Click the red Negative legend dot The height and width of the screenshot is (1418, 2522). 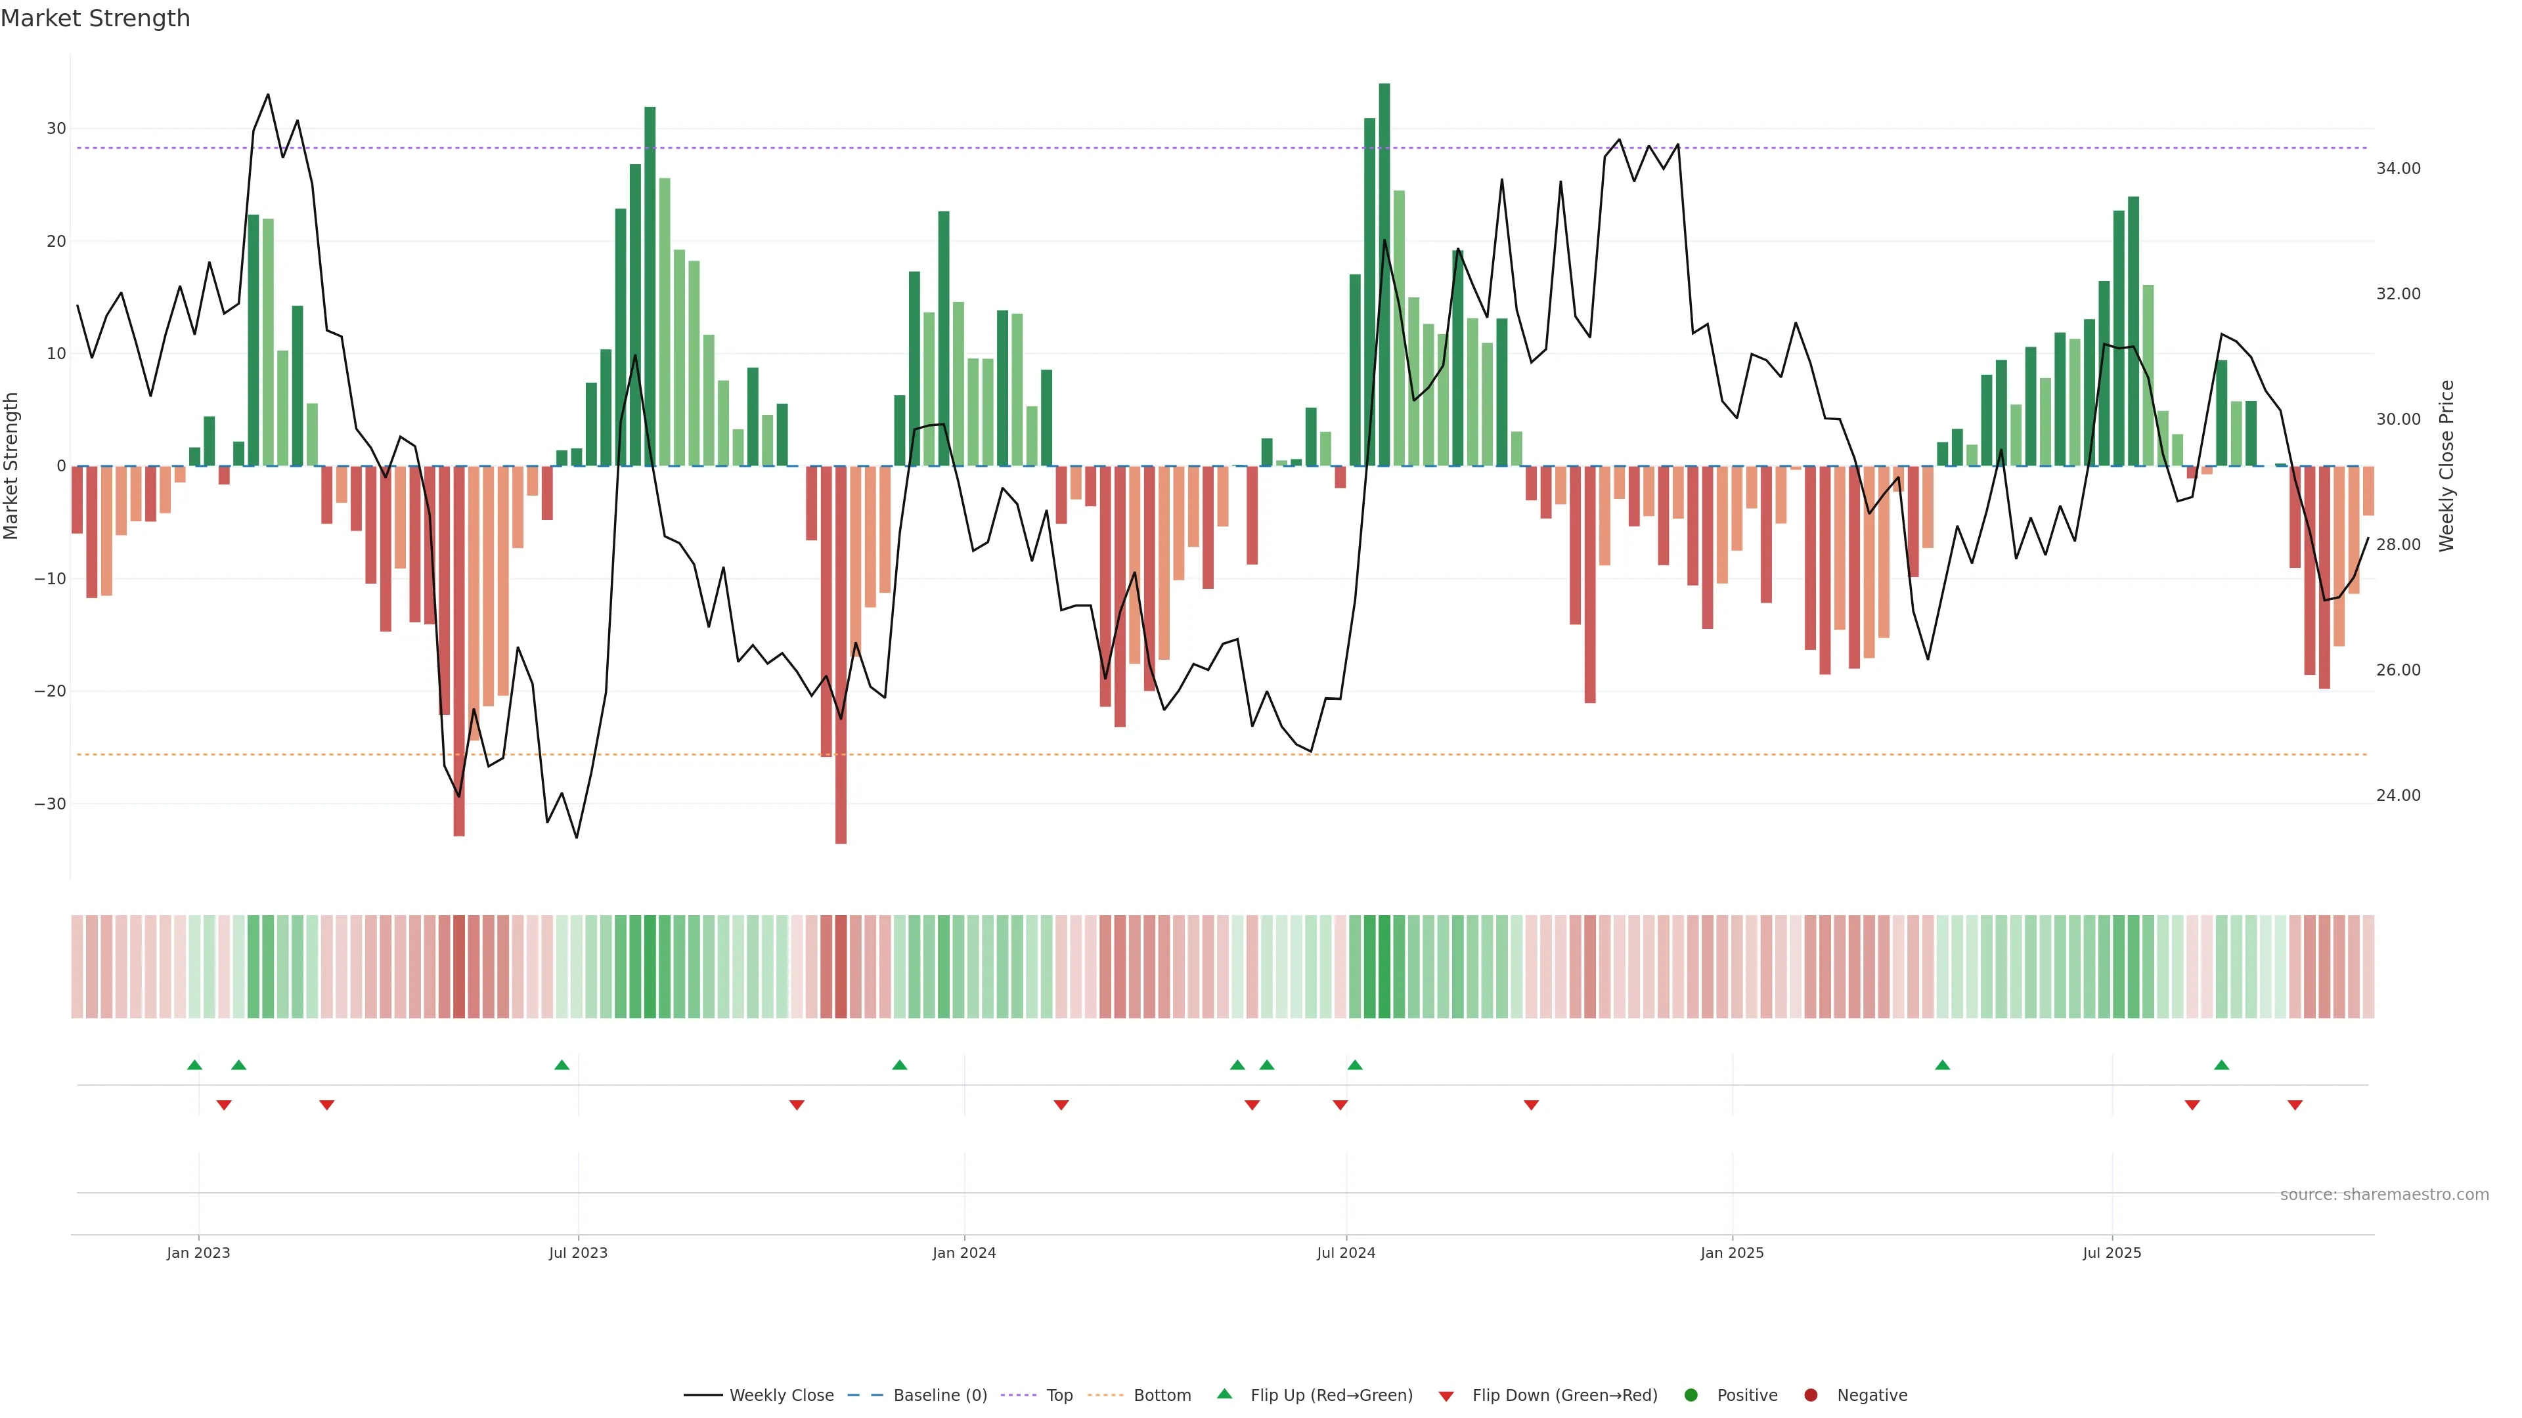pos(1810,1396)
